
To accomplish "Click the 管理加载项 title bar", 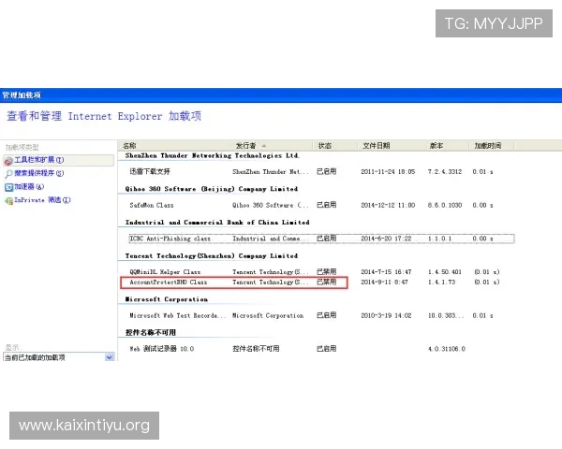I will coord(281,95).
